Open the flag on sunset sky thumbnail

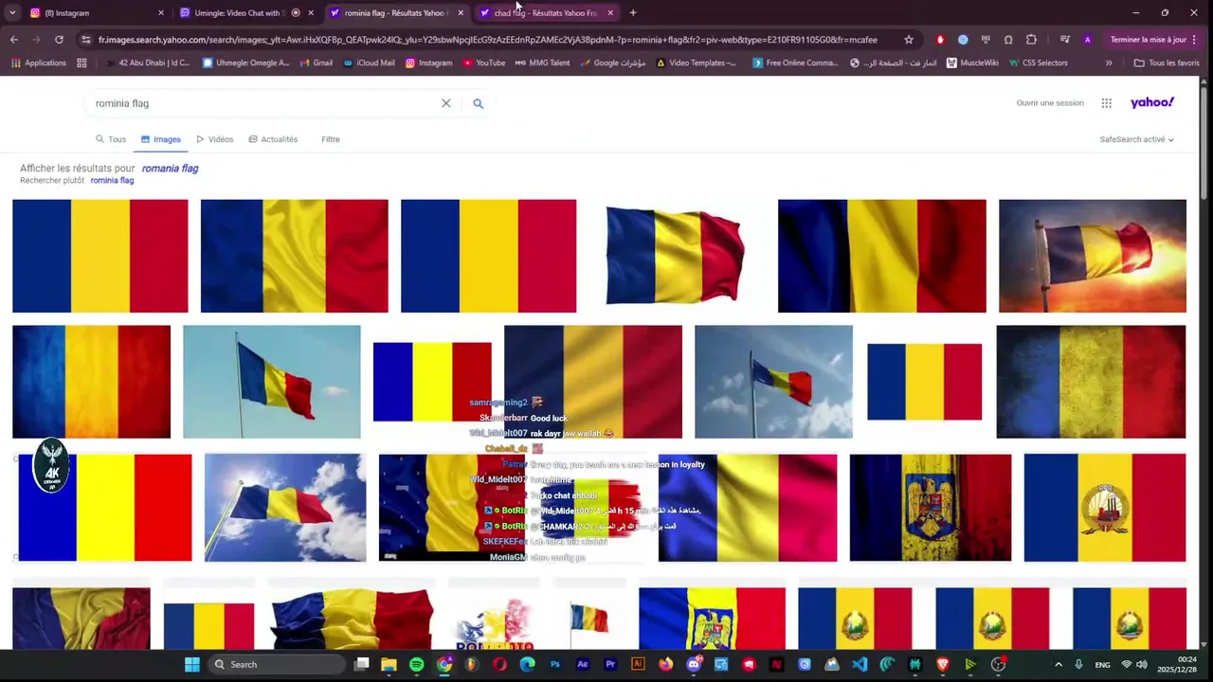pos(1093,256)
